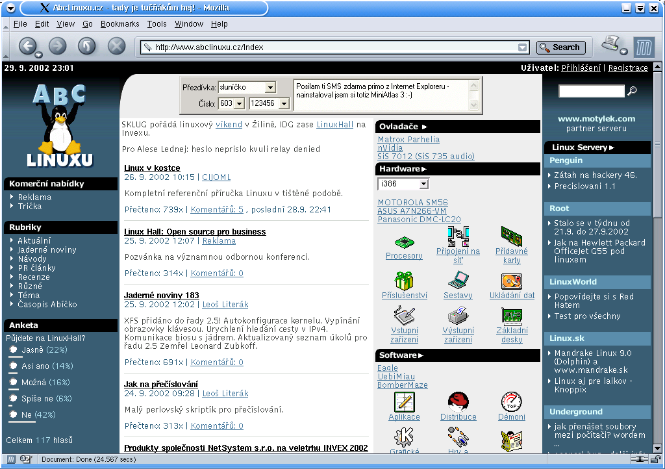The height and width of the screenshot is (469, 665).
Task: Open the Démoni gauge icon
Action: [512, 401]
